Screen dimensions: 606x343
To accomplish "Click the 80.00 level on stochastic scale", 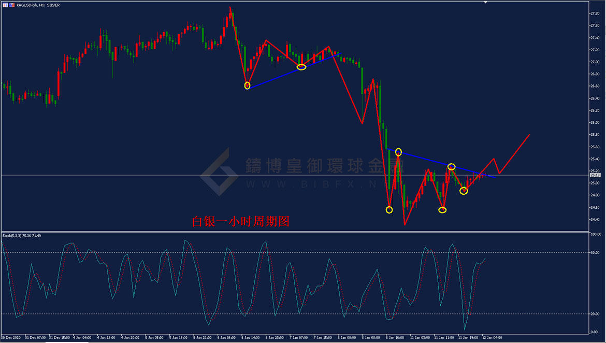I will click(595, 252).
